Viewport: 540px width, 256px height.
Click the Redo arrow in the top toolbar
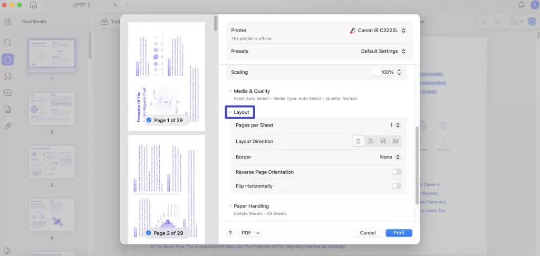[497, 21]
